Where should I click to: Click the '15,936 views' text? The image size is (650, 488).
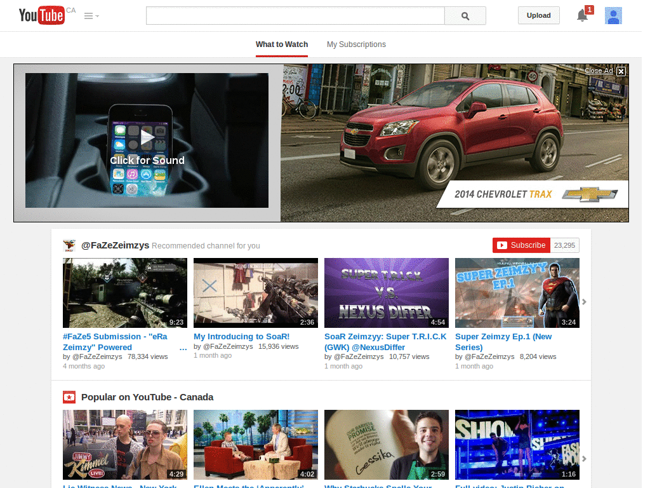[x=279, y=346]
